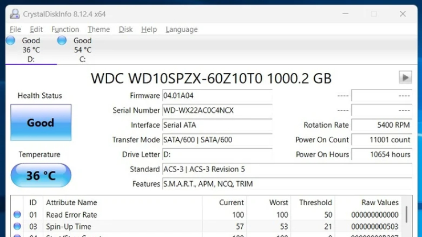Click the 36 °C temperature button
Screen dimensions: 422x237
click(x=40, y=175)
